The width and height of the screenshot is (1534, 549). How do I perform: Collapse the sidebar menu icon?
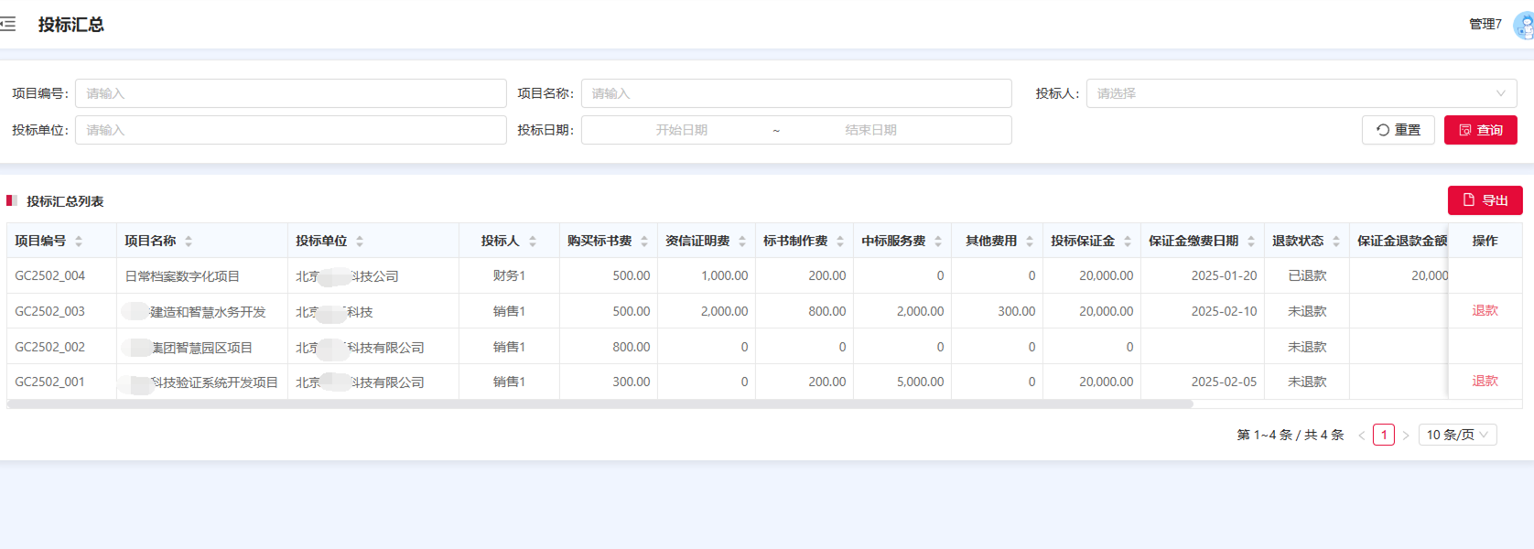point(8,25)
